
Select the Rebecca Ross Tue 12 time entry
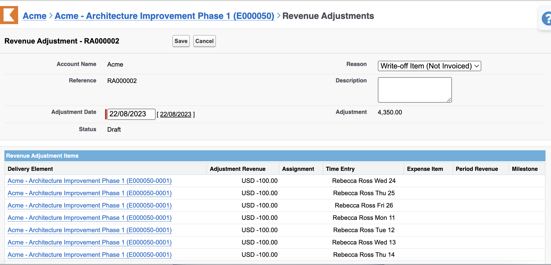coord(364,230)
